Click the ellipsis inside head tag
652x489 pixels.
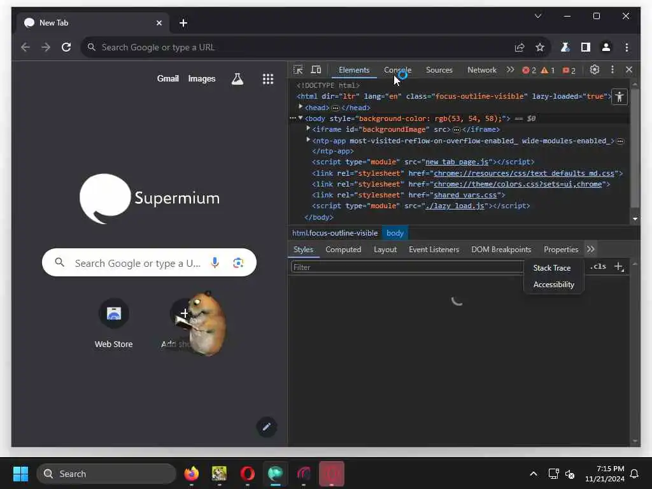[x=335, y=108]
